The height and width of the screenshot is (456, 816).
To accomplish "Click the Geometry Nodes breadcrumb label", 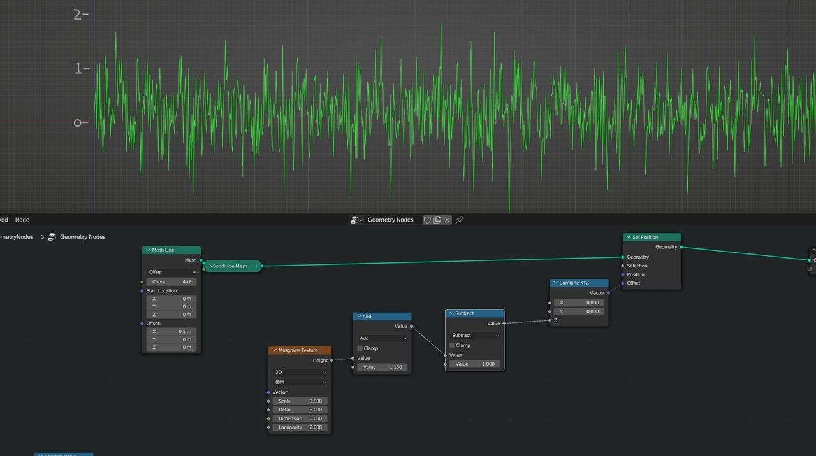I will [82, 237].
